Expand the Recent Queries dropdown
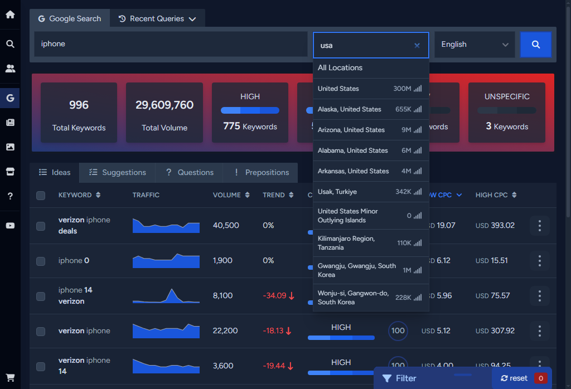Image resolution: width=571 pixels, height=389 pixels. [x=157, y=18]
